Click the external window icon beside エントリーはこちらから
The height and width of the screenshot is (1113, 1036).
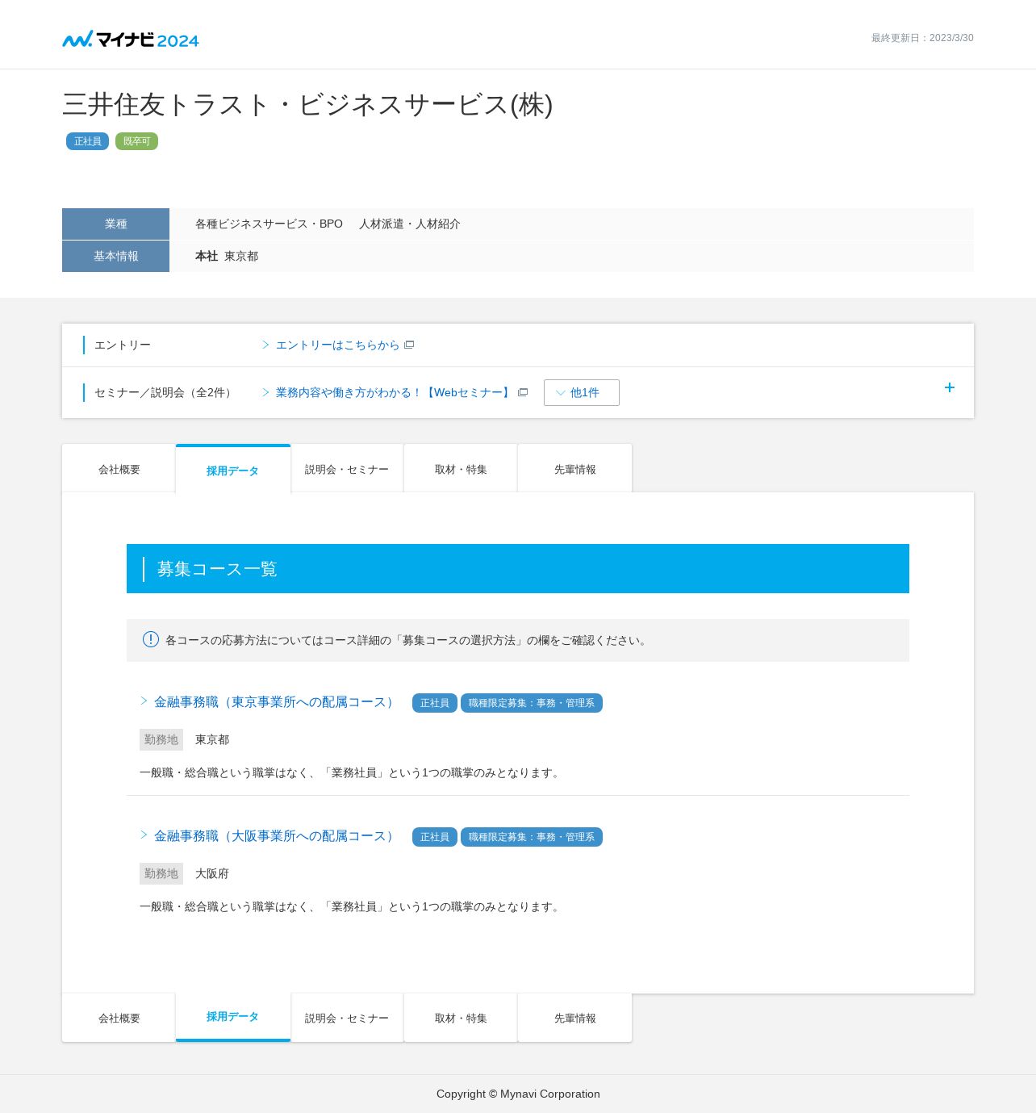tap(409, 345)
